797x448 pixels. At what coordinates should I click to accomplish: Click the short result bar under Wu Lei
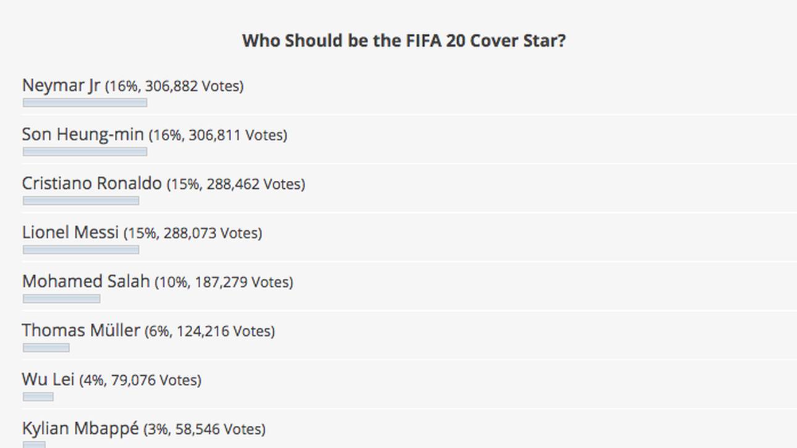(38, 396)
